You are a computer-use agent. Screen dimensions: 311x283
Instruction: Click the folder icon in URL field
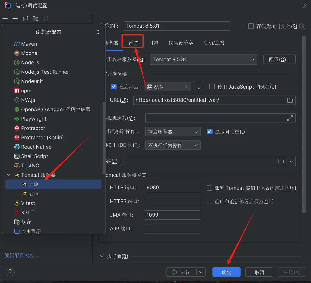(290, 100)
